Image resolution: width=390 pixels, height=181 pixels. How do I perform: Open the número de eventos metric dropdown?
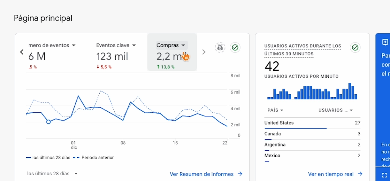(74, 45)
